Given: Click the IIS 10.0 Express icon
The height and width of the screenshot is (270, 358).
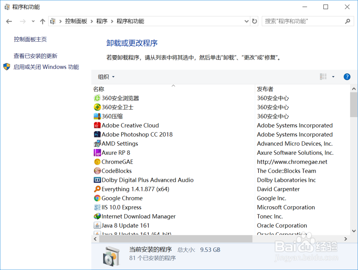Looking at the screenshot, I should point(97,207).
